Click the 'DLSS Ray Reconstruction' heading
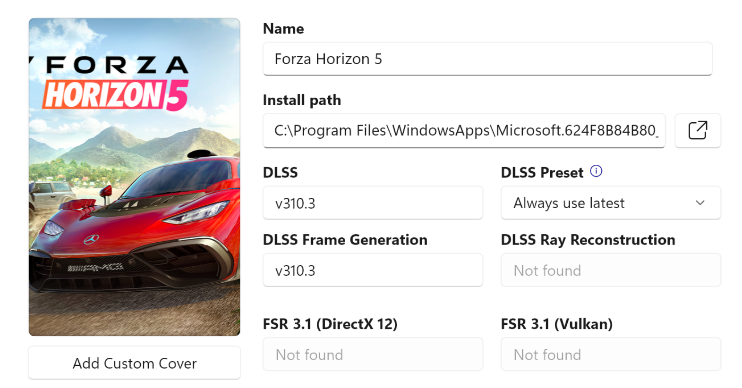 coord(588,240)
